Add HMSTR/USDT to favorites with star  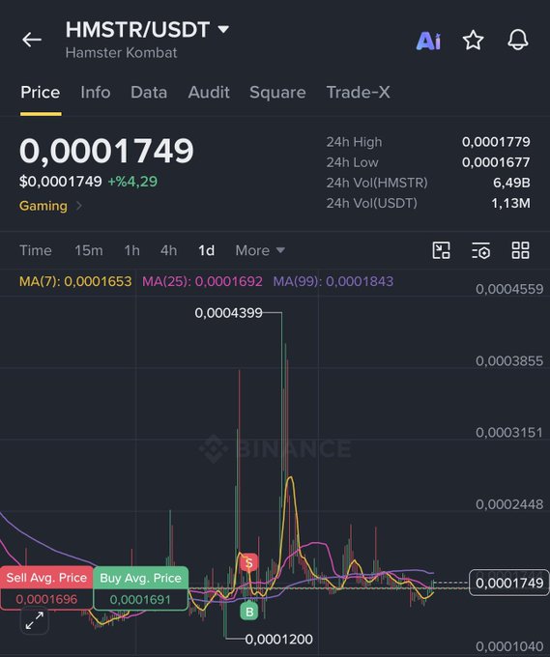pos(473,41)
